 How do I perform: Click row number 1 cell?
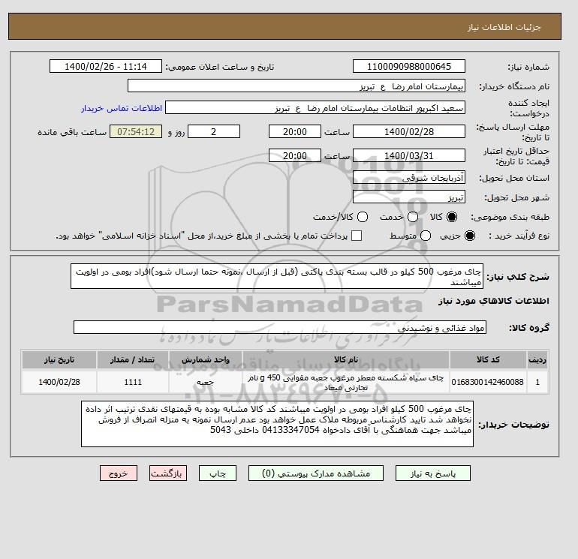pos(537,382)
